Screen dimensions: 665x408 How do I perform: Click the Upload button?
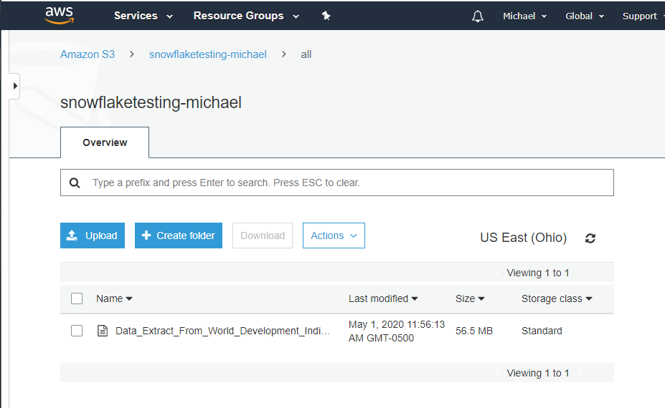click(x=93, y=235)
